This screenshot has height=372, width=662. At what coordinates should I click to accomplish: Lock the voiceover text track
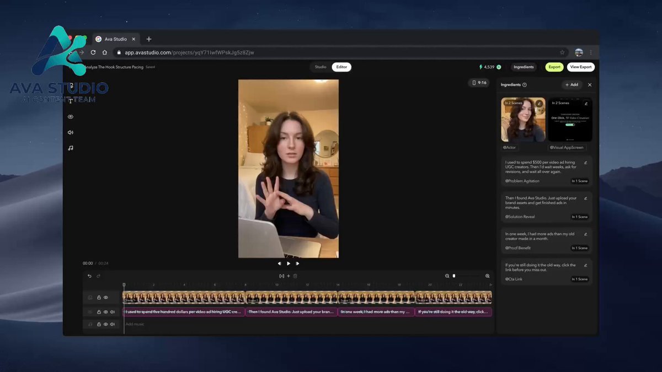[99, 312]
